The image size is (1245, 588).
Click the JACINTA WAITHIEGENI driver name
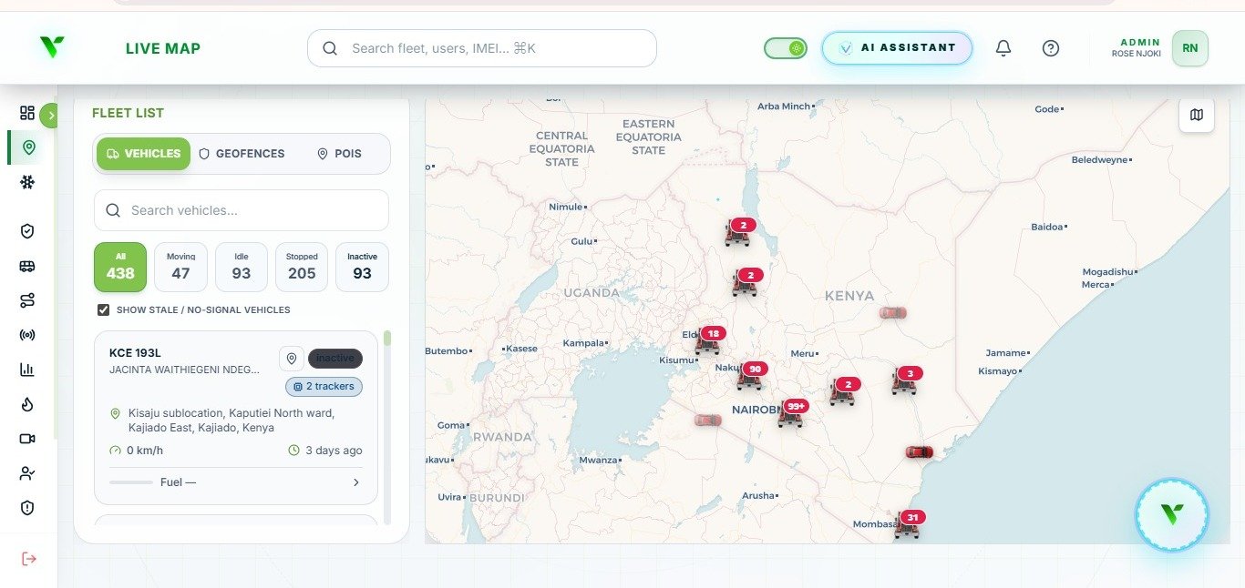[x=184, y=370]
